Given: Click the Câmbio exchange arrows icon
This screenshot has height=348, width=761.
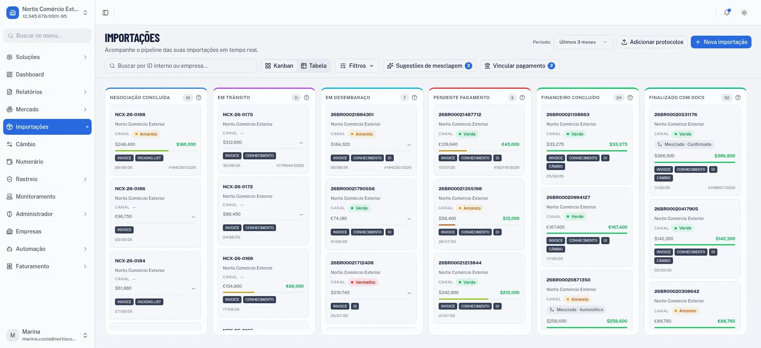Looking at the screenshot, I should (10, 144).
